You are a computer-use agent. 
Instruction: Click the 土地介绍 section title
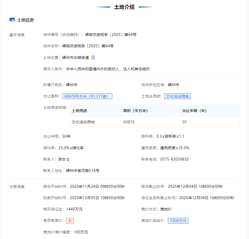[x=124, y=7]
